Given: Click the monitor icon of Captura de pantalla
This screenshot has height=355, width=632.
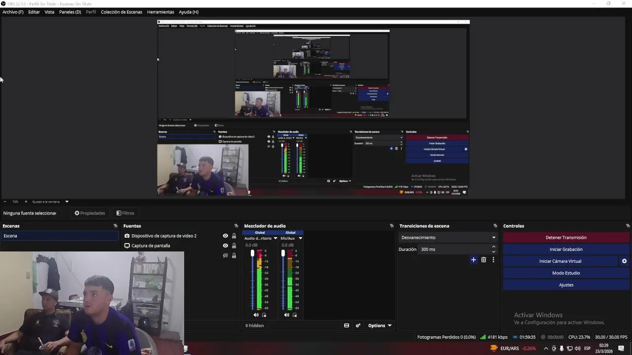Looking at the screenshot, I should click(127, 246).
